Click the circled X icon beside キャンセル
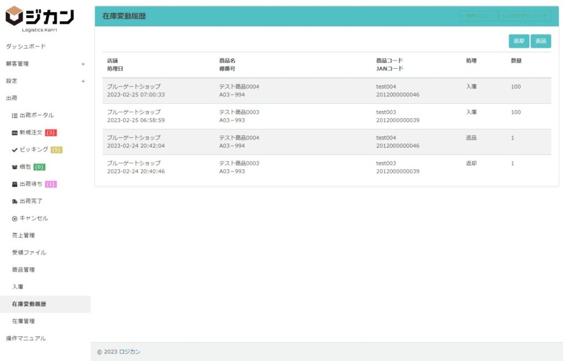 pos(15,218)
